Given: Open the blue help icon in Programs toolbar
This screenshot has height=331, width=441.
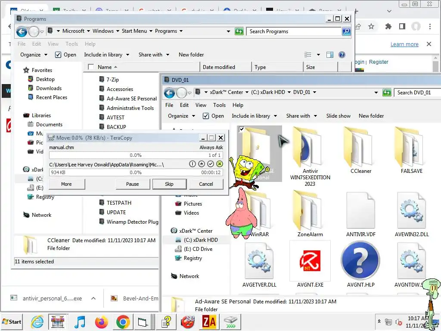Looking at the screenshot, I should (x=342, y=55).
